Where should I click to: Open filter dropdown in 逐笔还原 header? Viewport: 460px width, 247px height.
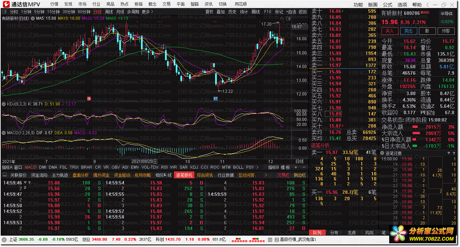[449, 153]
